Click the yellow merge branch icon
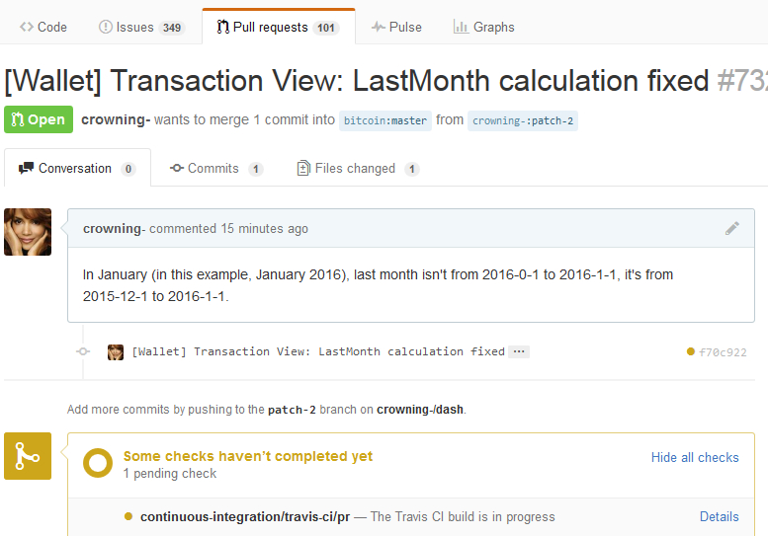 coord(28,456)
